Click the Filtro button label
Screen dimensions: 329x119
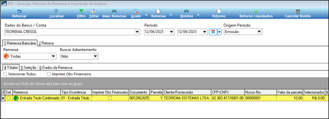point(81,16)
